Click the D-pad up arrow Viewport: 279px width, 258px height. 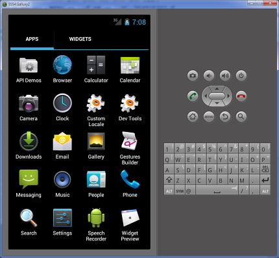[x=217, y=88]
